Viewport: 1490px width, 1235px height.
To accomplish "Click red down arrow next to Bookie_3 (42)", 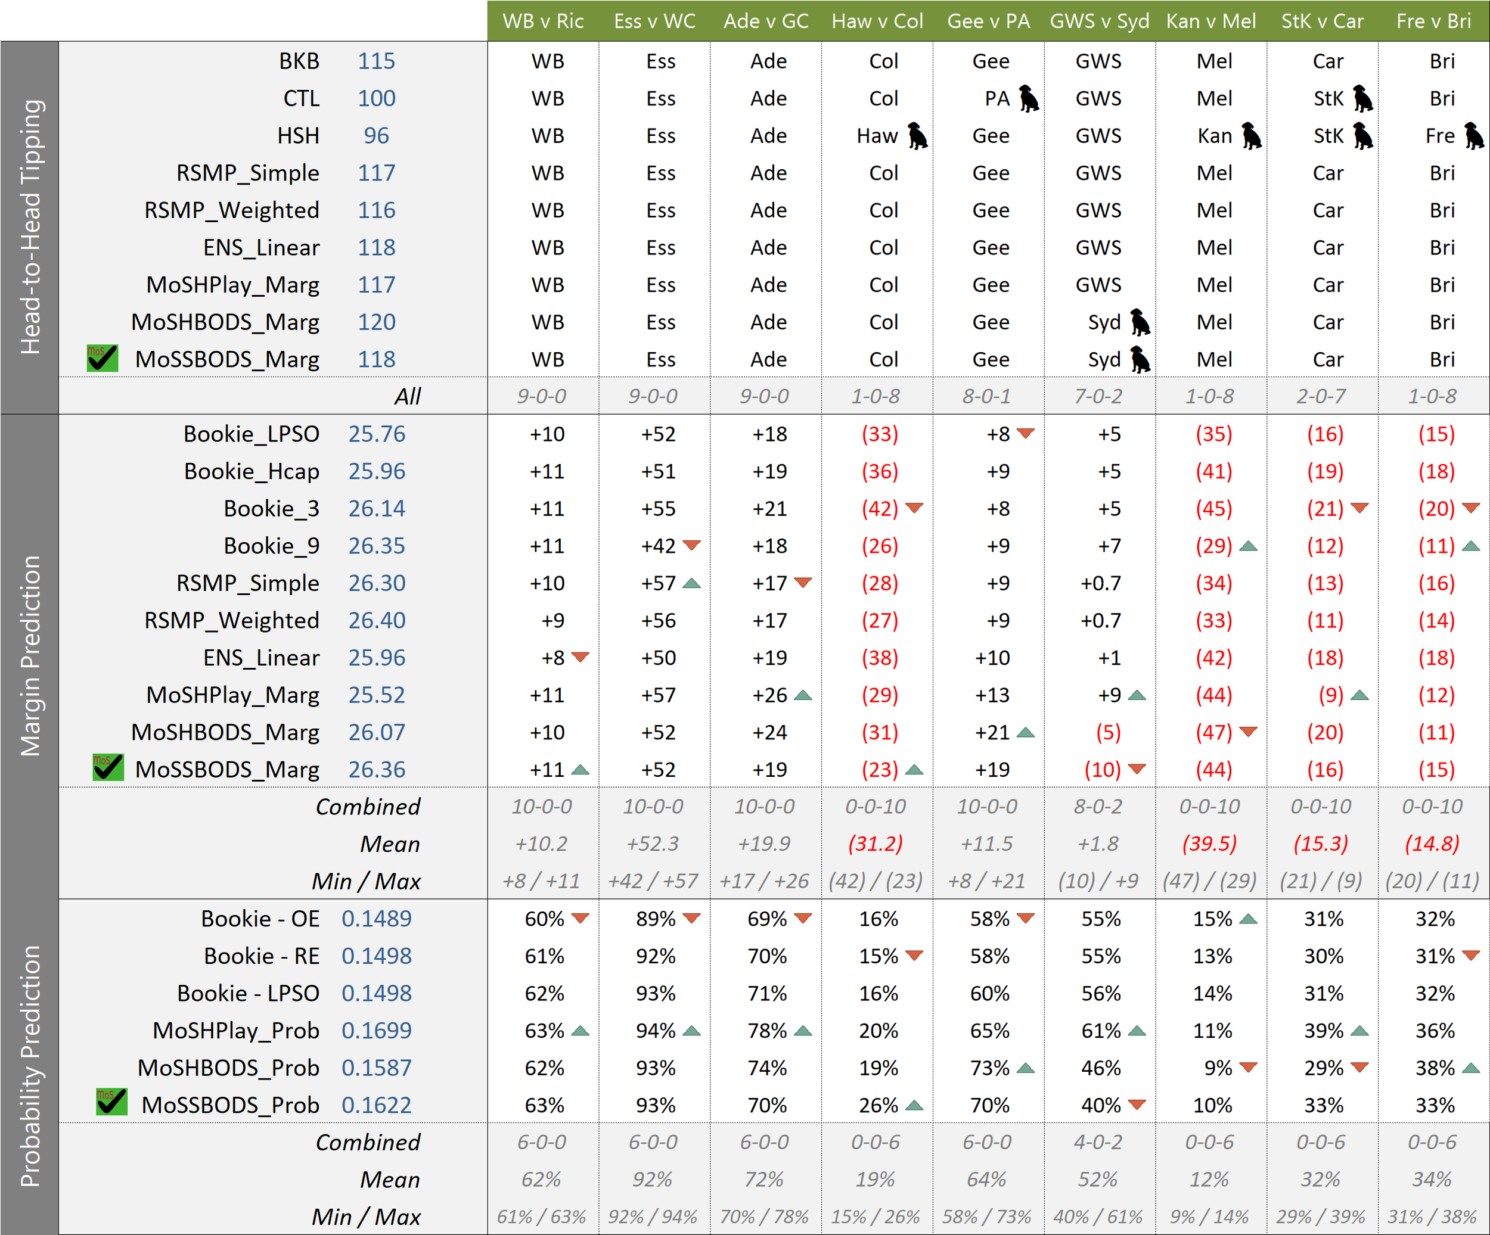I will coord(914,508).
